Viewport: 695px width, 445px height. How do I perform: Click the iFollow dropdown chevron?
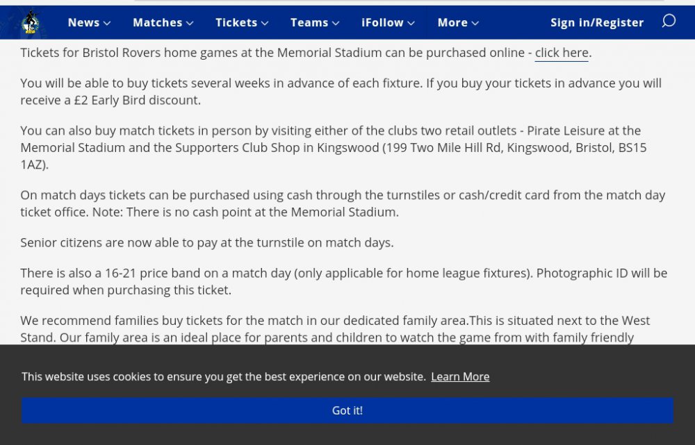(411, 23)
